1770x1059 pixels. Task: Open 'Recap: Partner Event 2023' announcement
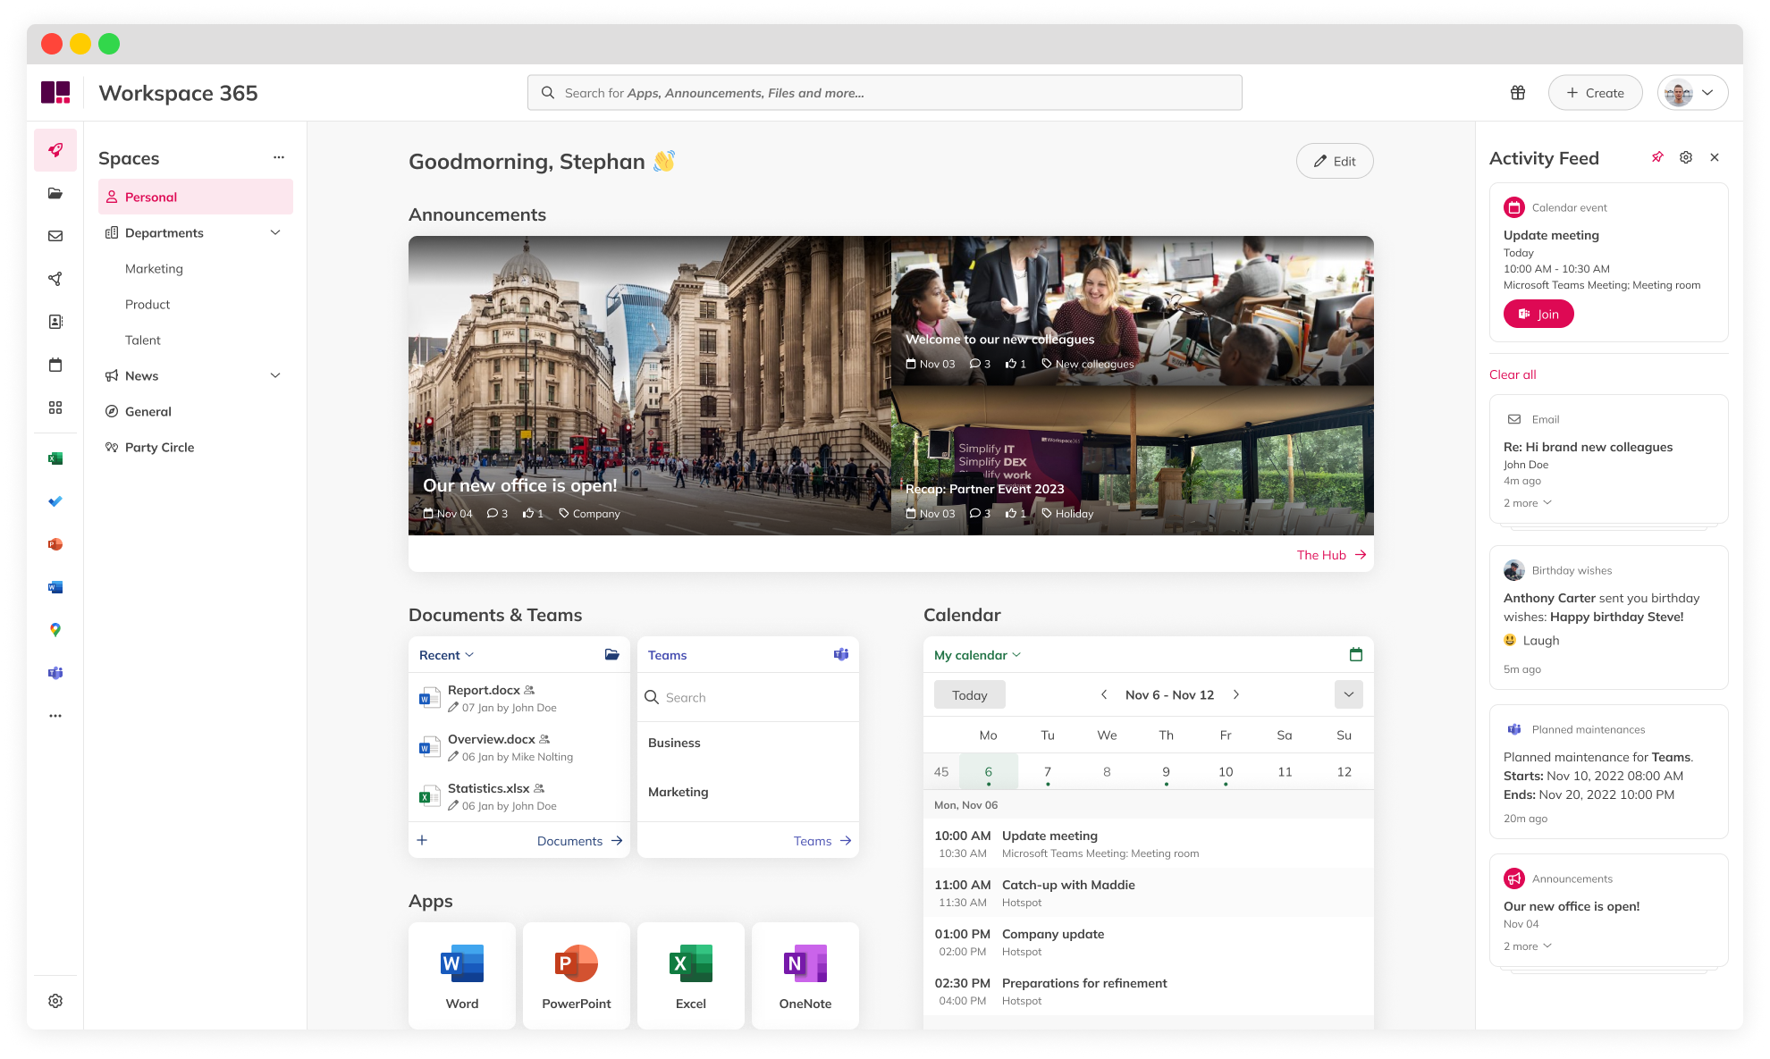(x=1133, y=460)
